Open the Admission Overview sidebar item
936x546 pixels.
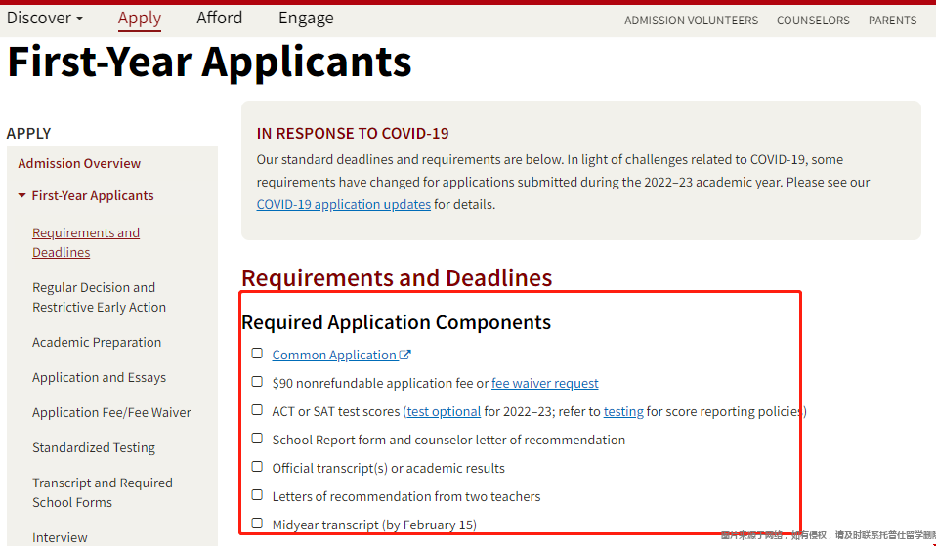79,163
